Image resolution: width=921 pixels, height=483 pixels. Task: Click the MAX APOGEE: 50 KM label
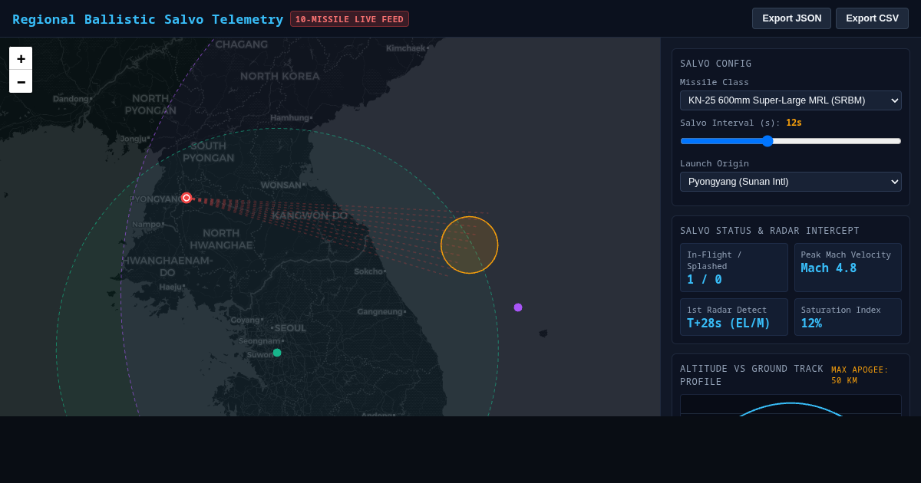click(860, 375)
